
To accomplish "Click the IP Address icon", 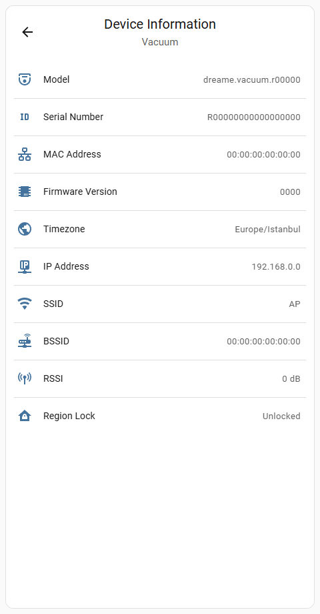I will (25, 266).
